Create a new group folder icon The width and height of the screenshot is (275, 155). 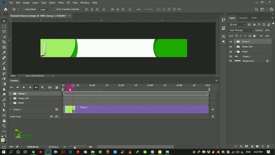[257, 146]
